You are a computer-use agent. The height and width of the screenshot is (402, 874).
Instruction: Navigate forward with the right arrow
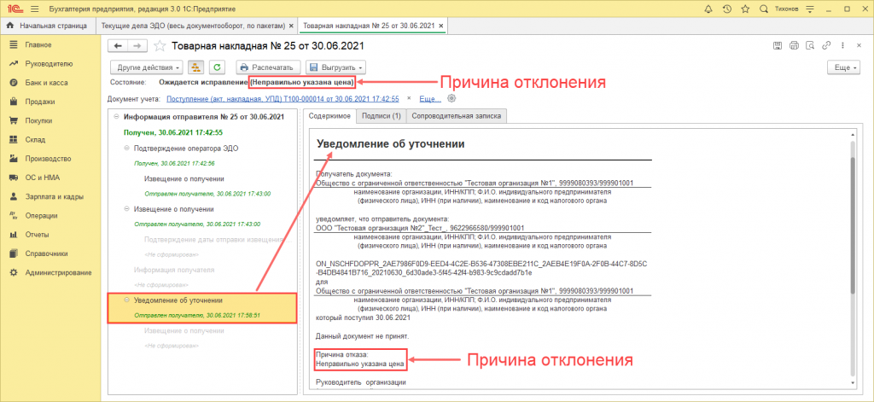137,46
